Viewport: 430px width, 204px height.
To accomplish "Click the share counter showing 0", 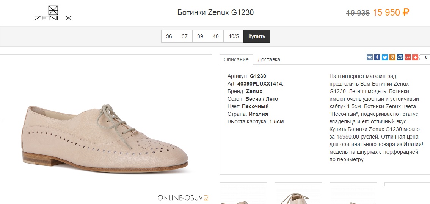I will pyautogui.click(x=425, y=57).
